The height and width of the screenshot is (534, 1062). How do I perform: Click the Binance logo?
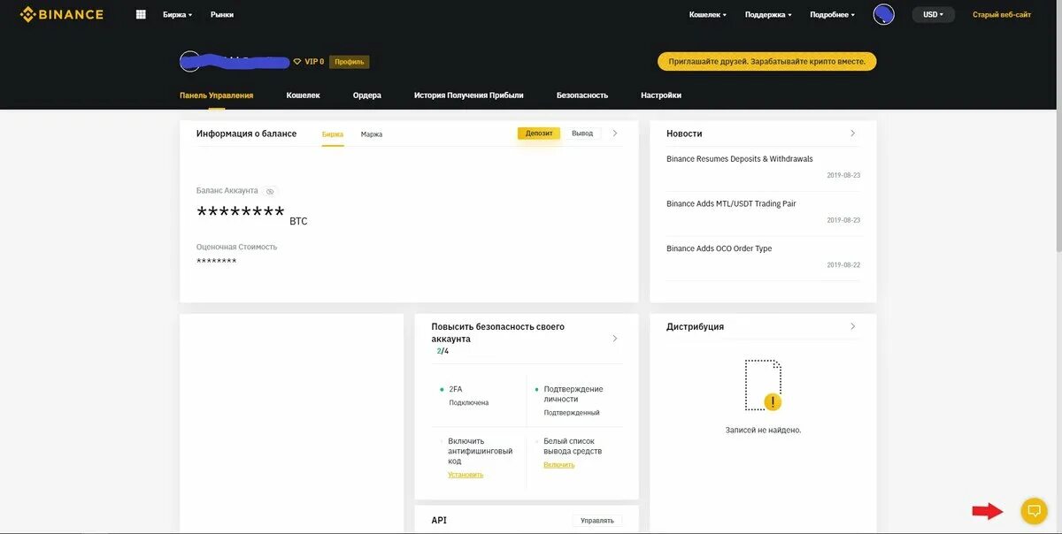[62, 14]
